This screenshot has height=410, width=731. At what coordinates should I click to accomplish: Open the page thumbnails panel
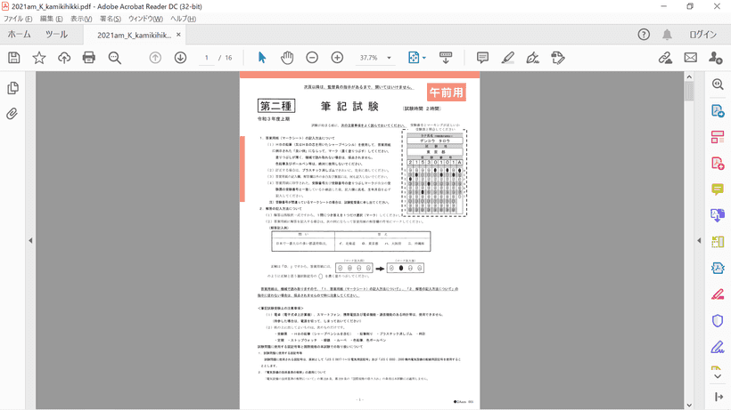13,88
